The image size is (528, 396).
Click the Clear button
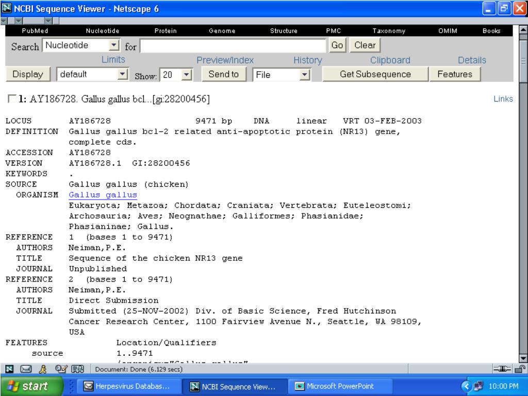[365, 45]
